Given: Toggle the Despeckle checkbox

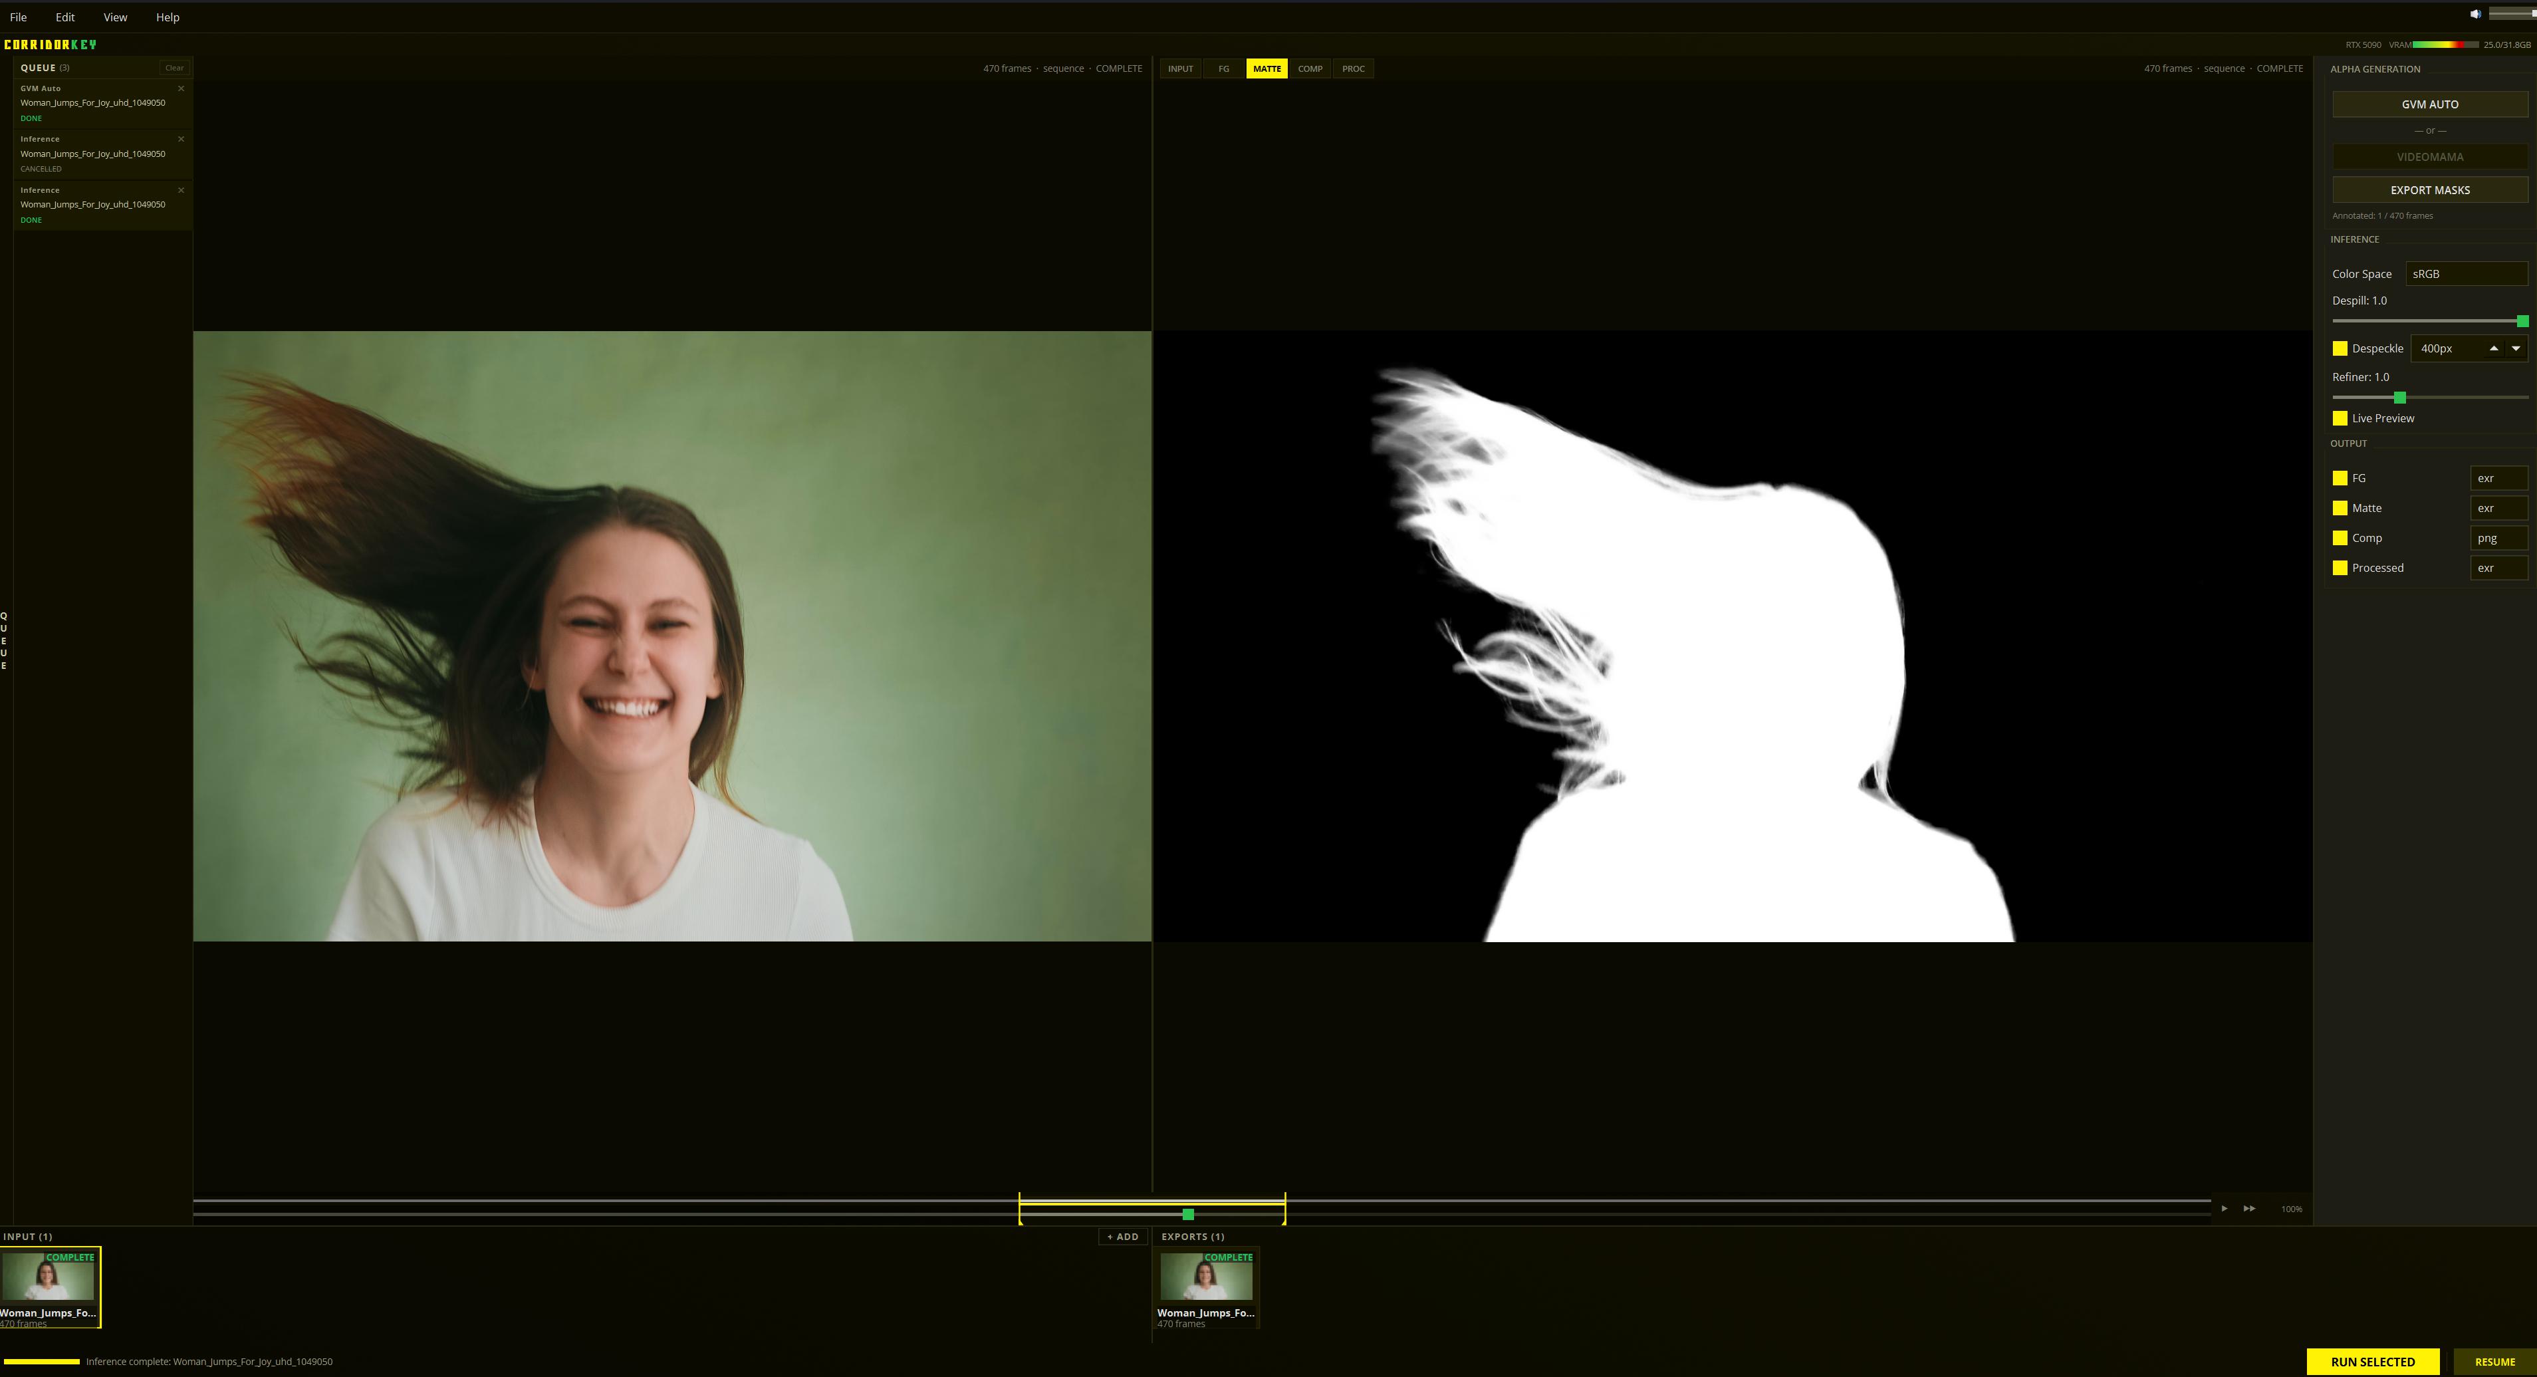Looking at the screenshot, I should (2340, 348).
